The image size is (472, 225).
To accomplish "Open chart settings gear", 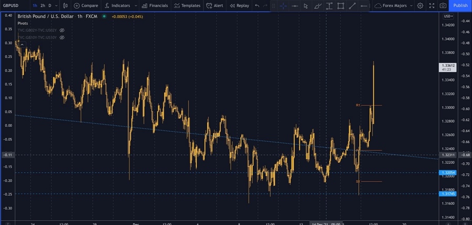I will coord(420,5).
